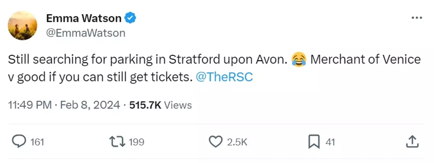Viewport: 434px width, 163px height.
Task: Click the Feb 8, 2024 date
Action: pos(90,105)
